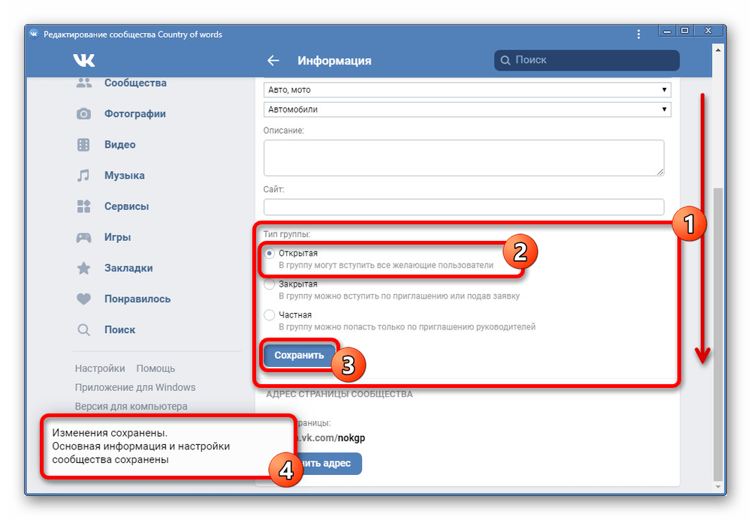The width and height of the screenshot is (751, 520).
Task: Click inside the Сайт input field
Action: 463,206
